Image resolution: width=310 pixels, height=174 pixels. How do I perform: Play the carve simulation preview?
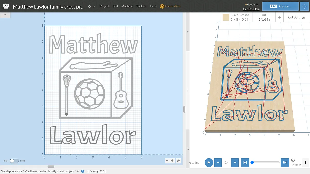pos(209,162)
